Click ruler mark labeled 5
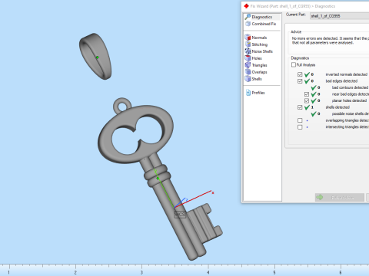The image size is (369, 276). click(274, 273)
